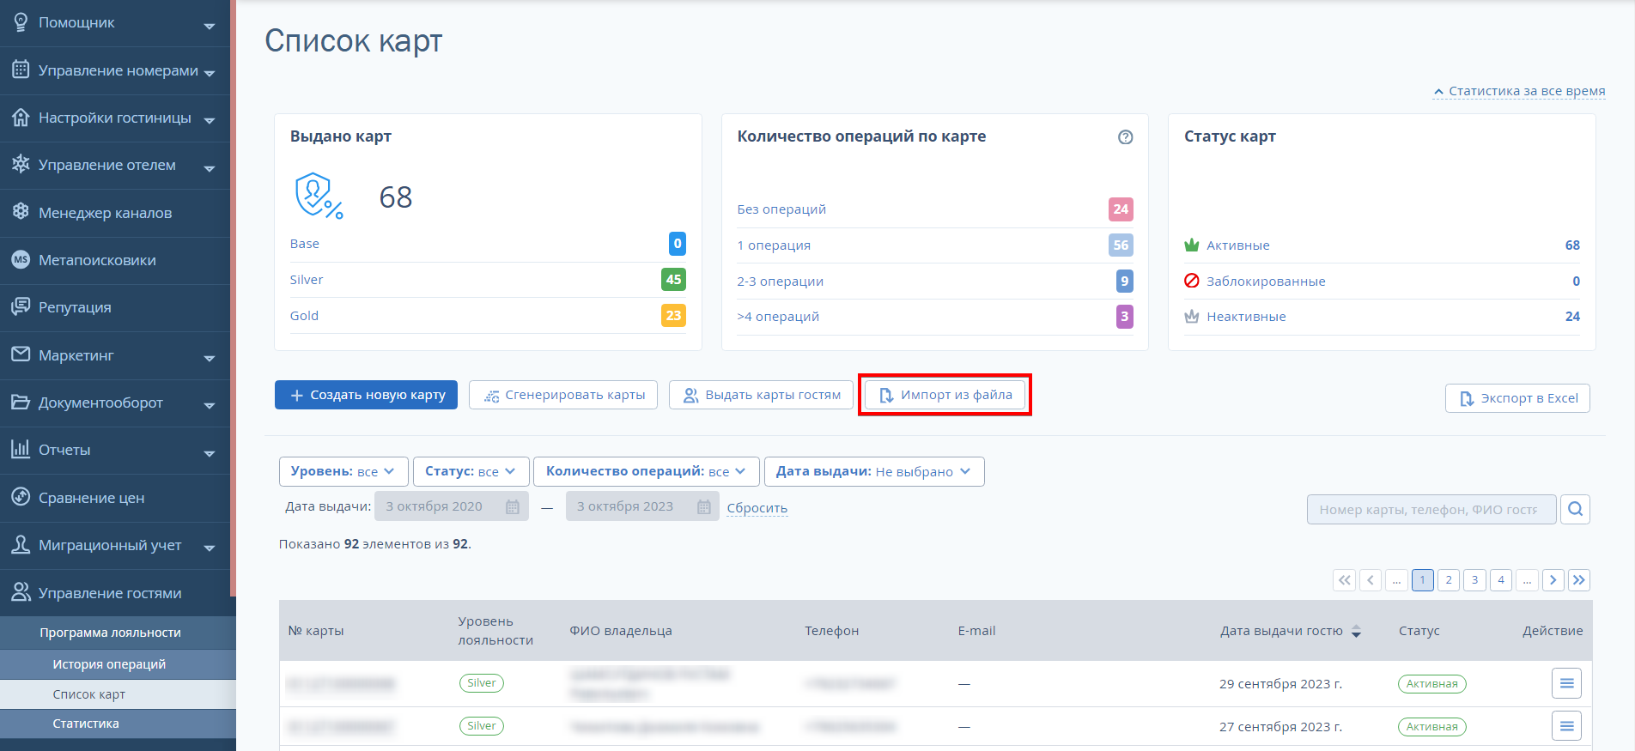Click the help question mark icon

coord(1125,137)
